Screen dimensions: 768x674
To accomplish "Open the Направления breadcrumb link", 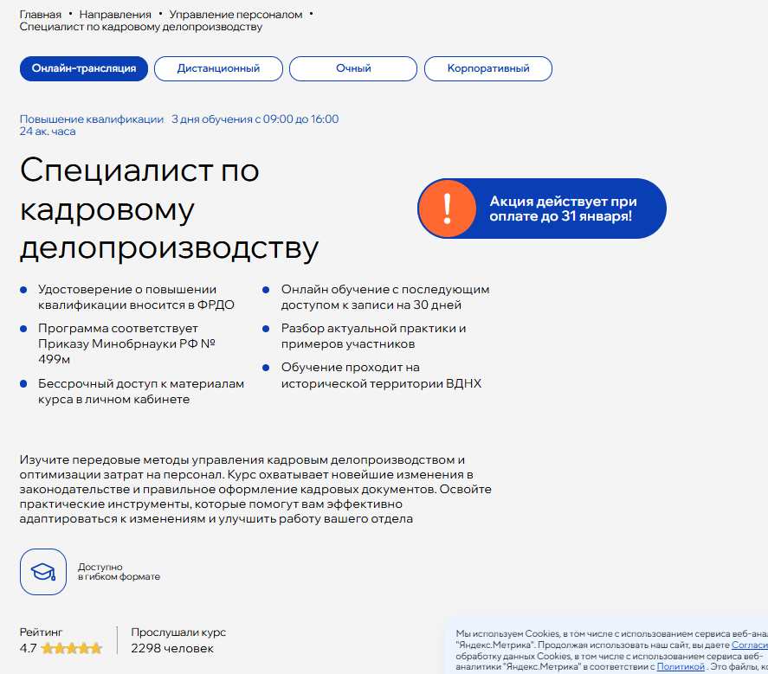I will [115, 15].
